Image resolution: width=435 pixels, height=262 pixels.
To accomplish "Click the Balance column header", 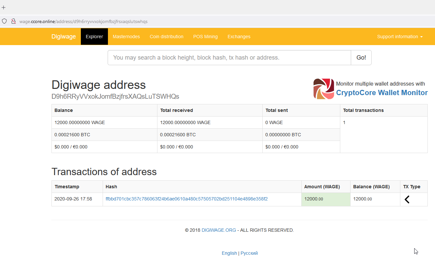I will click(x=104, y=110).
